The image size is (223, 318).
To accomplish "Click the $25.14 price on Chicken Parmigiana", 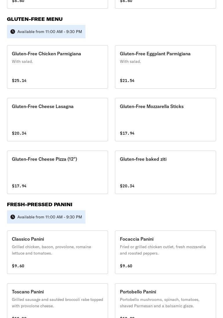I will pyautogui.click(x=19, y=81).
